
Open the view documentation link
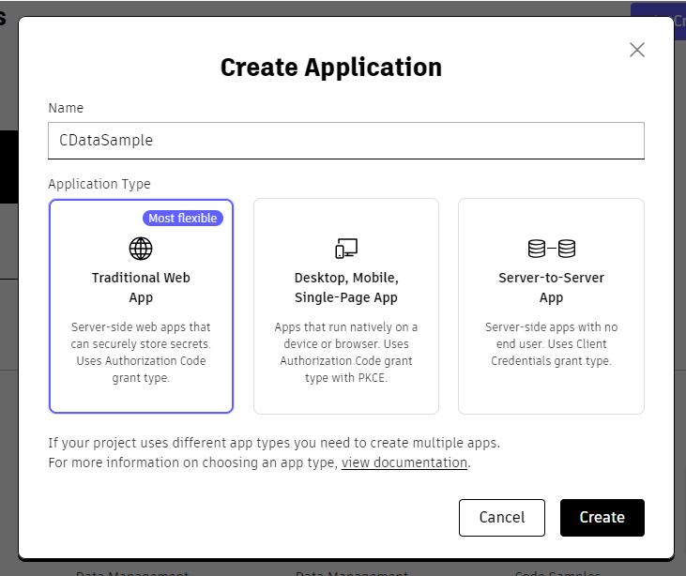click(x=404, y=462)
